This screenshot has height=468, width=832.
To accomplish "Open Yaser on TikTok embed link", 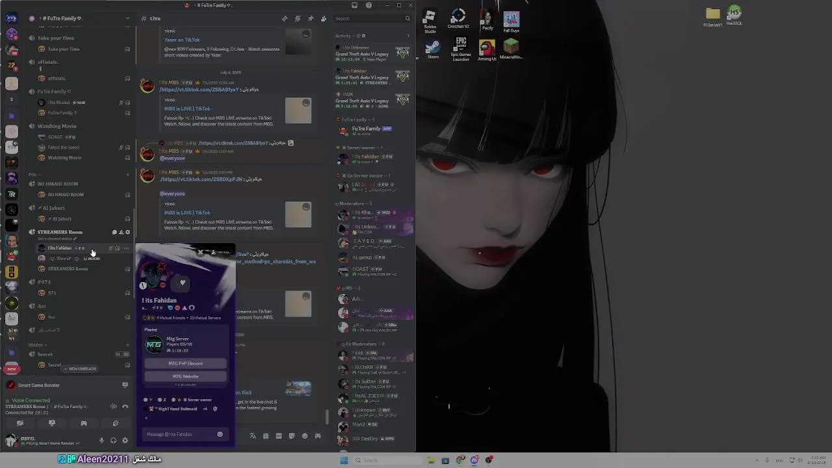I will click(182, 40).
